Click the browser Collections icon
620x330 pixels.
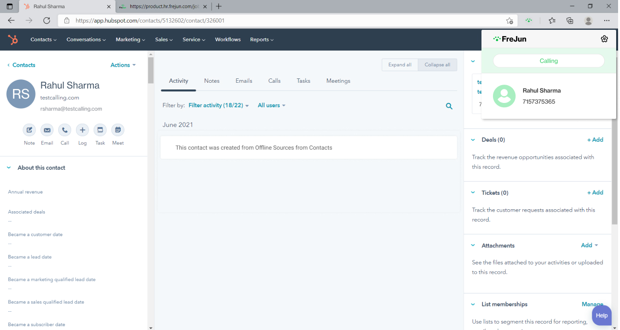tap(570, 21)
